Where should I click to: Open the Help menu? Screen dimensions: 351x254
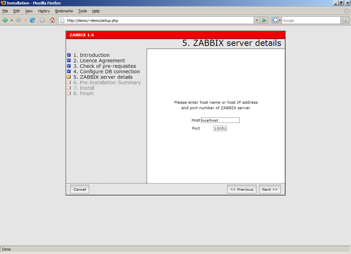click(96, 11)
